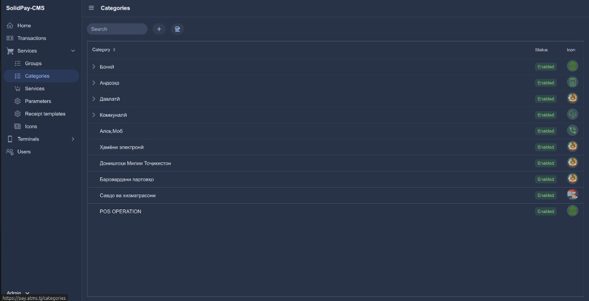Screen dimensions: 589x301
Task: Expand the Андозҳо category row
Action: pyautogui.click(x=94, y=83)
